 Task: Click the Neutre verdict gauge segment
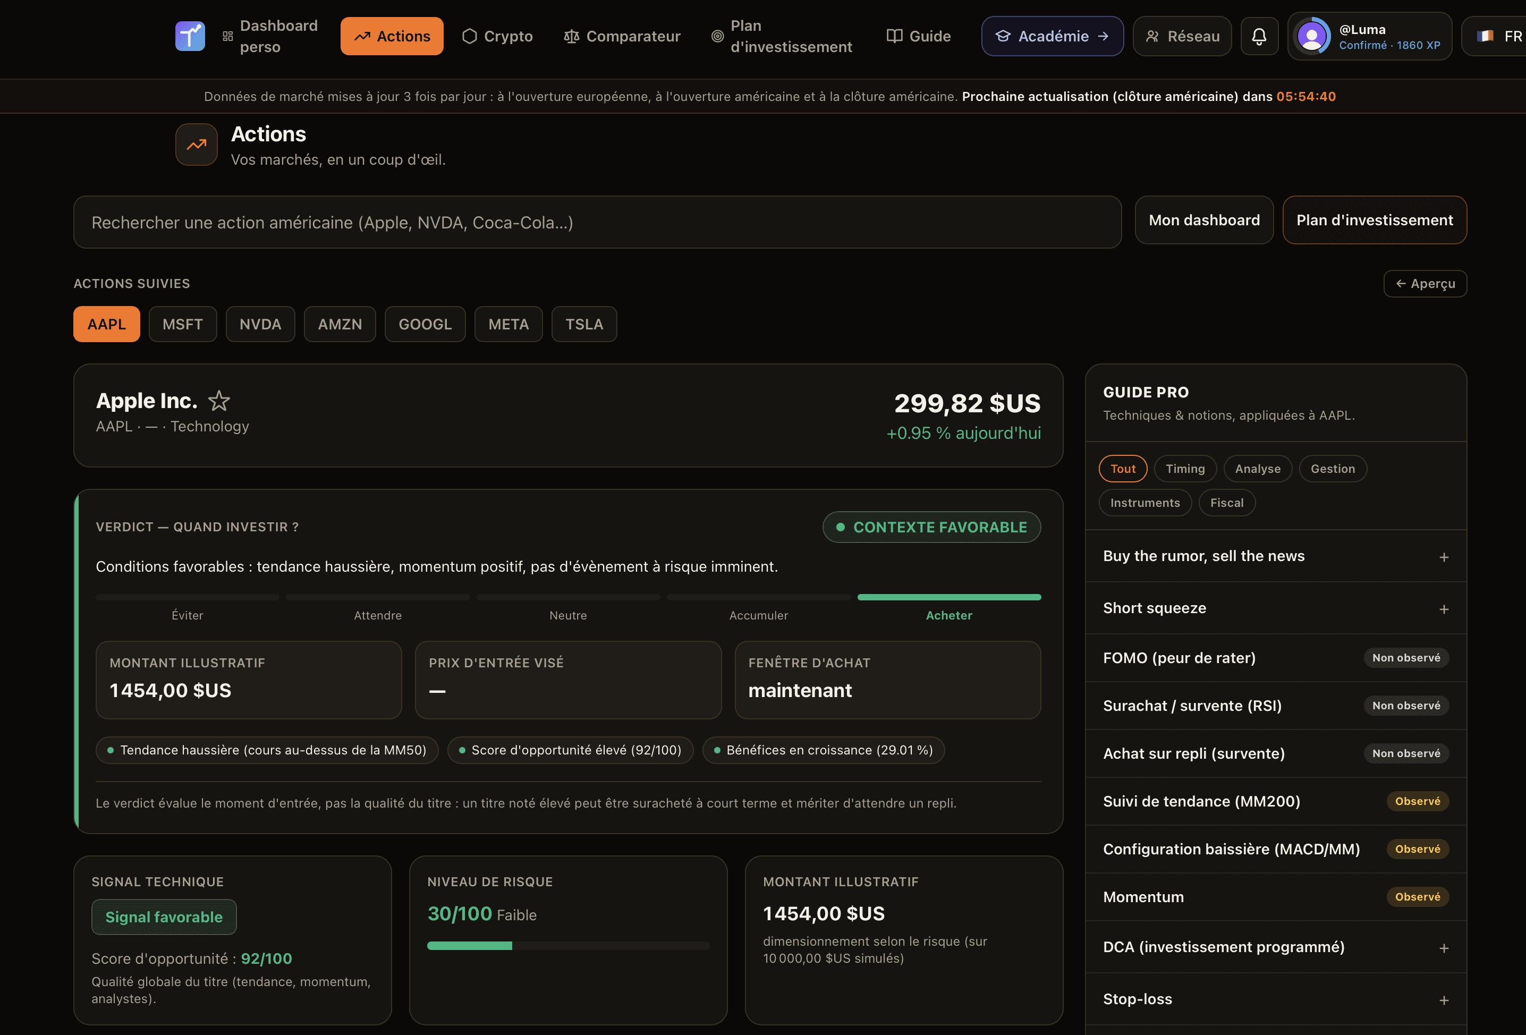pyautogui.click(x=568, y=597)
